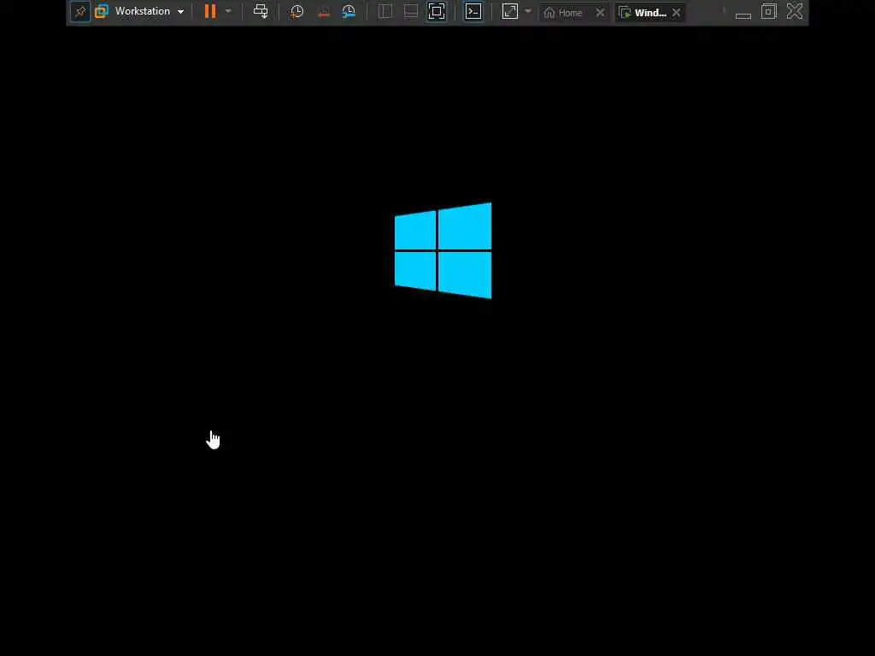Restore down the VMware window
875x656 pixels.
pyautogui.click(x=769, y=12)
